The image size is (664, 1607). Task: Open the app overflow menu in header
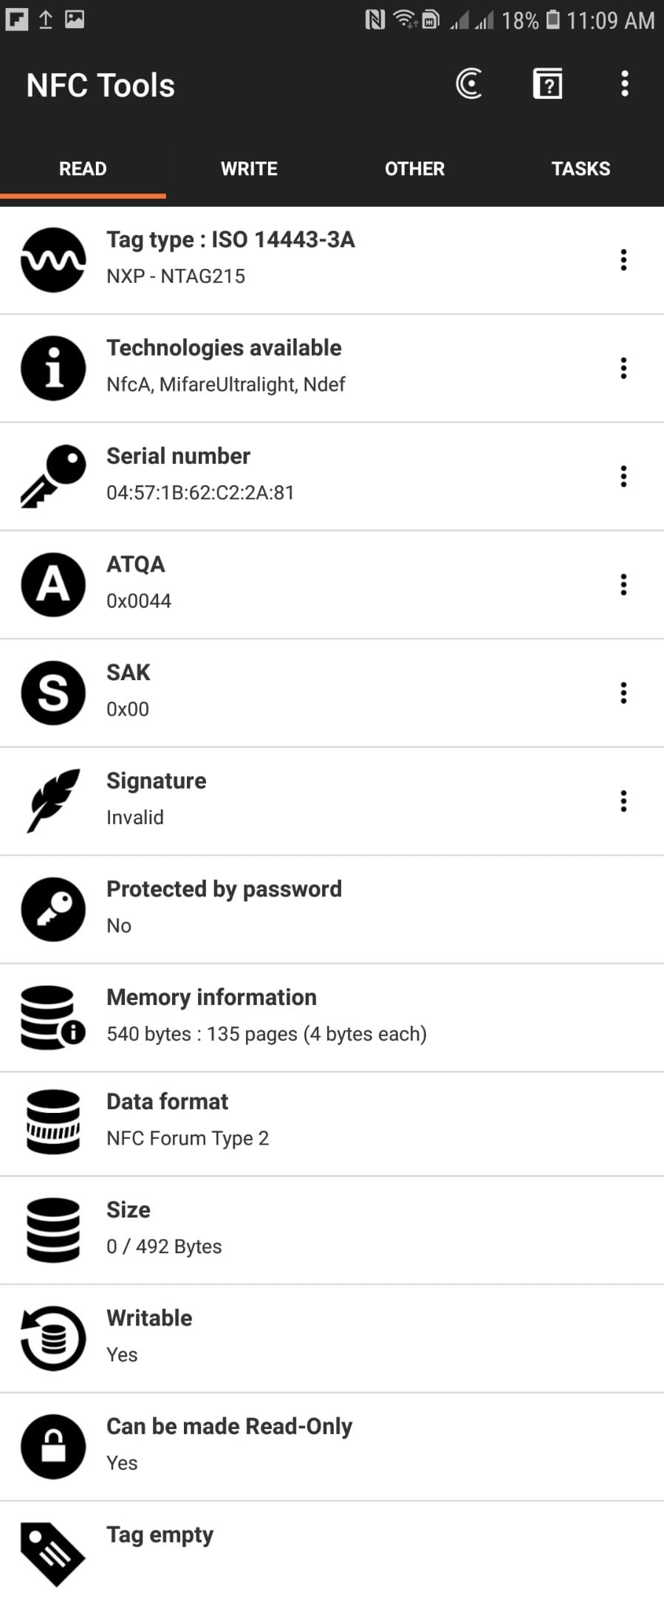tap(625, 84)
